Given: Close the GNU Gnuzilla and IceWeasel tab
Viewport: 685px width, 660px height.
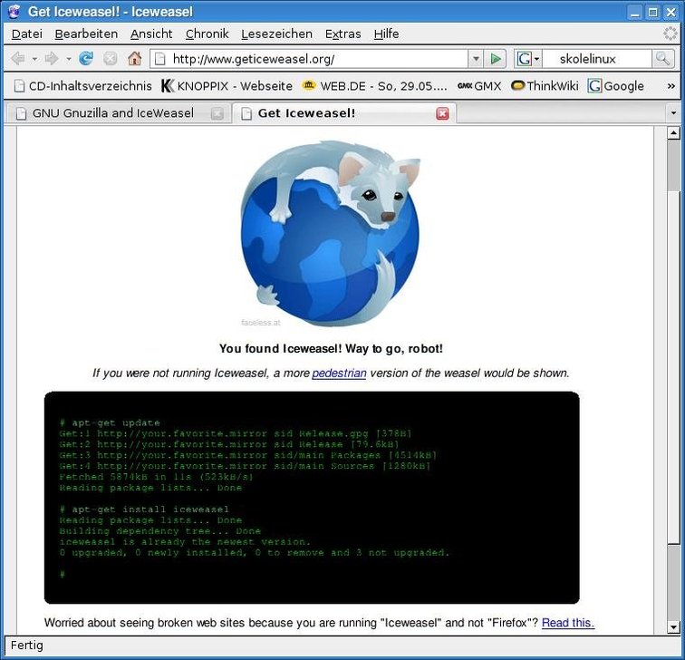Looking at the screenshot, I should 217,113.
